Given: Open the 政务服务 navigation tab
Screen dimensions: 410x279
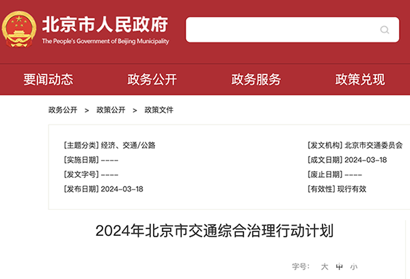Looking at the screenshot, I should click(256, 79).
